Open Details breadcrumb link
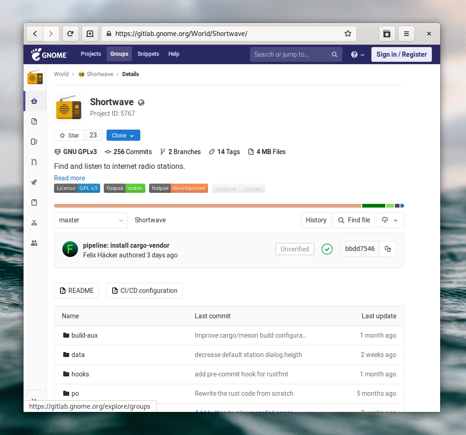Image resolution: width=466 pixels, height=435 pixels. 131,74
